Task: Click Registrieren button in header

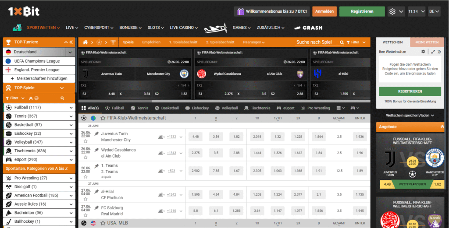Action: [362, 11]
